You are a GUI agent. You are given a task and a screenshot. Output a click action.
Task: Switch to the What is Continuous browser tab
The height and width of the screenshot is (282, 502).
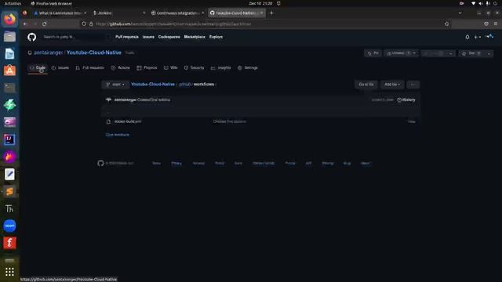tap(60, 13)
